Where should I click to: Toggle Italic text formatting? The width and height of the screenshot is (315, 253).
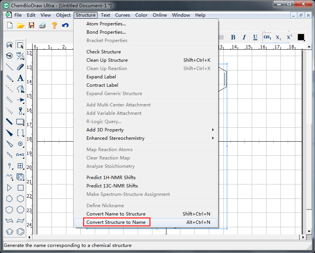[x=244, y=37]
